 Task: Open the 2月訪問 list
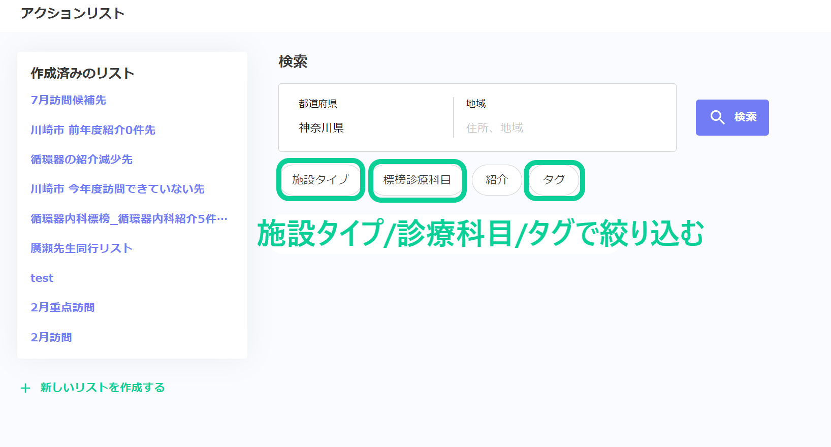click(51, 337)
